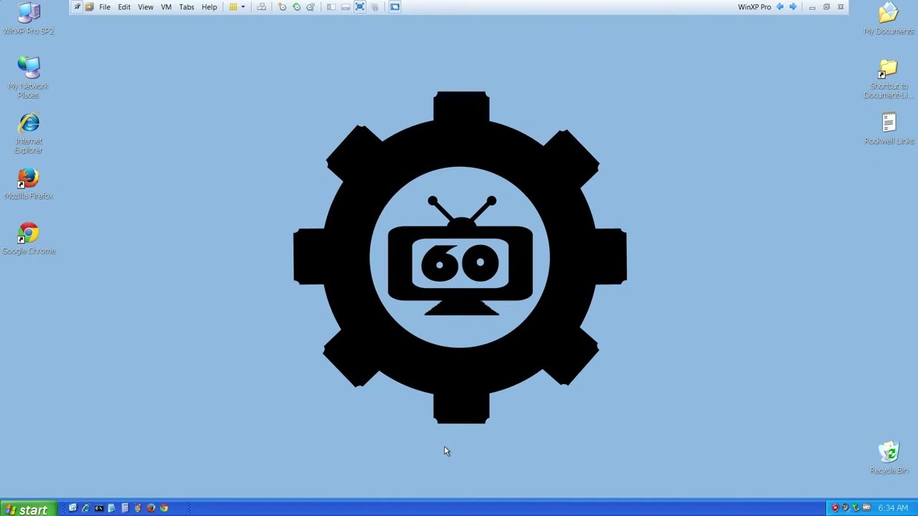The width and height of the screenshot is (918, 516).
Task: Click the console view icon
Action: point(394,7)
